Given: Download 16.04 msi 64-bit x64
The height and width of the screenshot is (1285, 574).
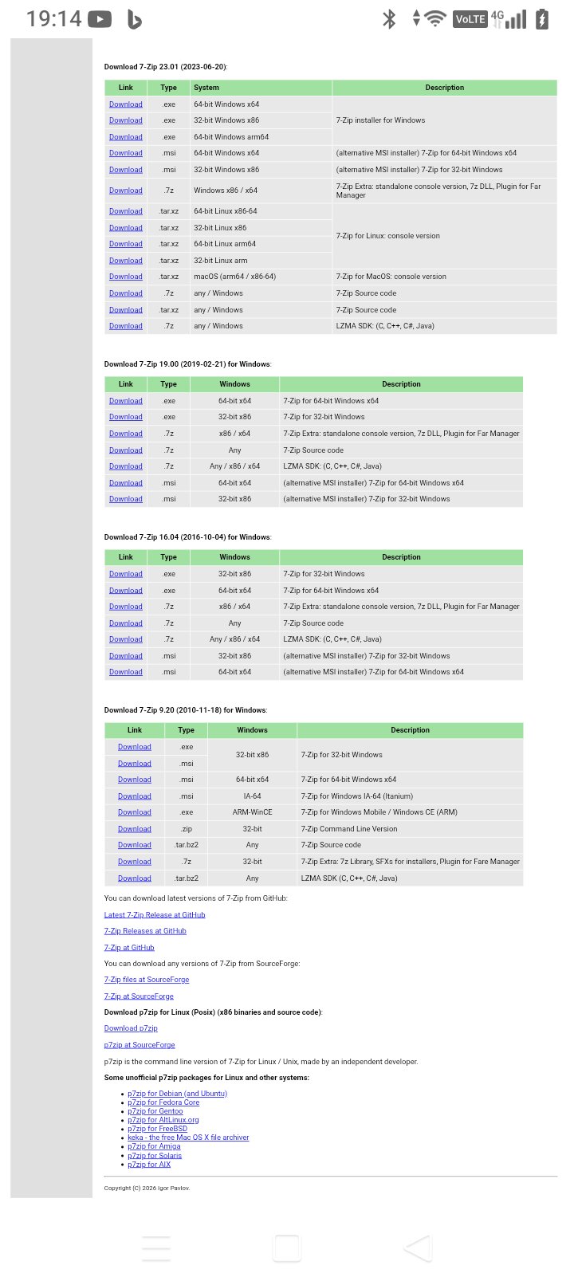Looking at the screenshot, I should [x=126, y=672].
